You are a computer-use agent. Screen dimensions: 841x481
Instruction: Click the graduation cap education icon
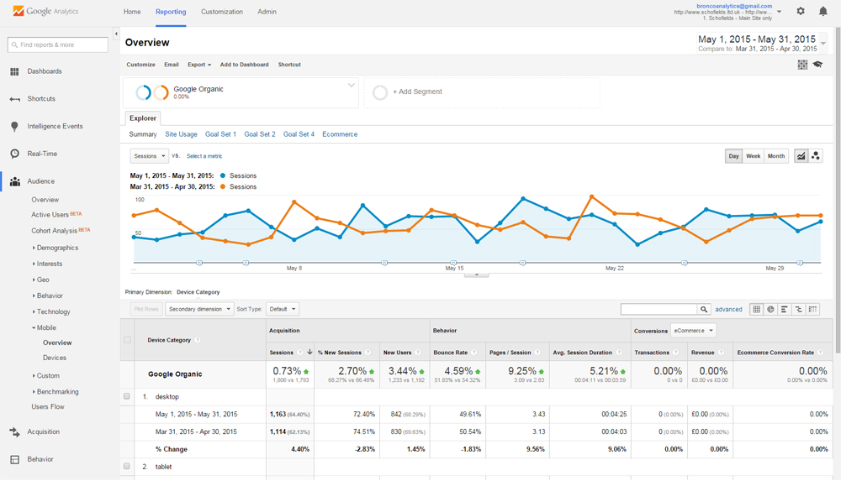coord(818,65)
